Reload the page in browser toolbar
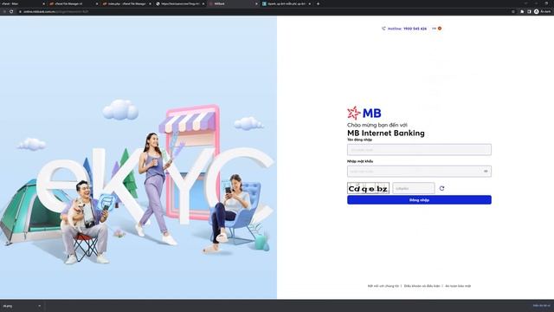554x312 pixels. click(x=11, y=11)
